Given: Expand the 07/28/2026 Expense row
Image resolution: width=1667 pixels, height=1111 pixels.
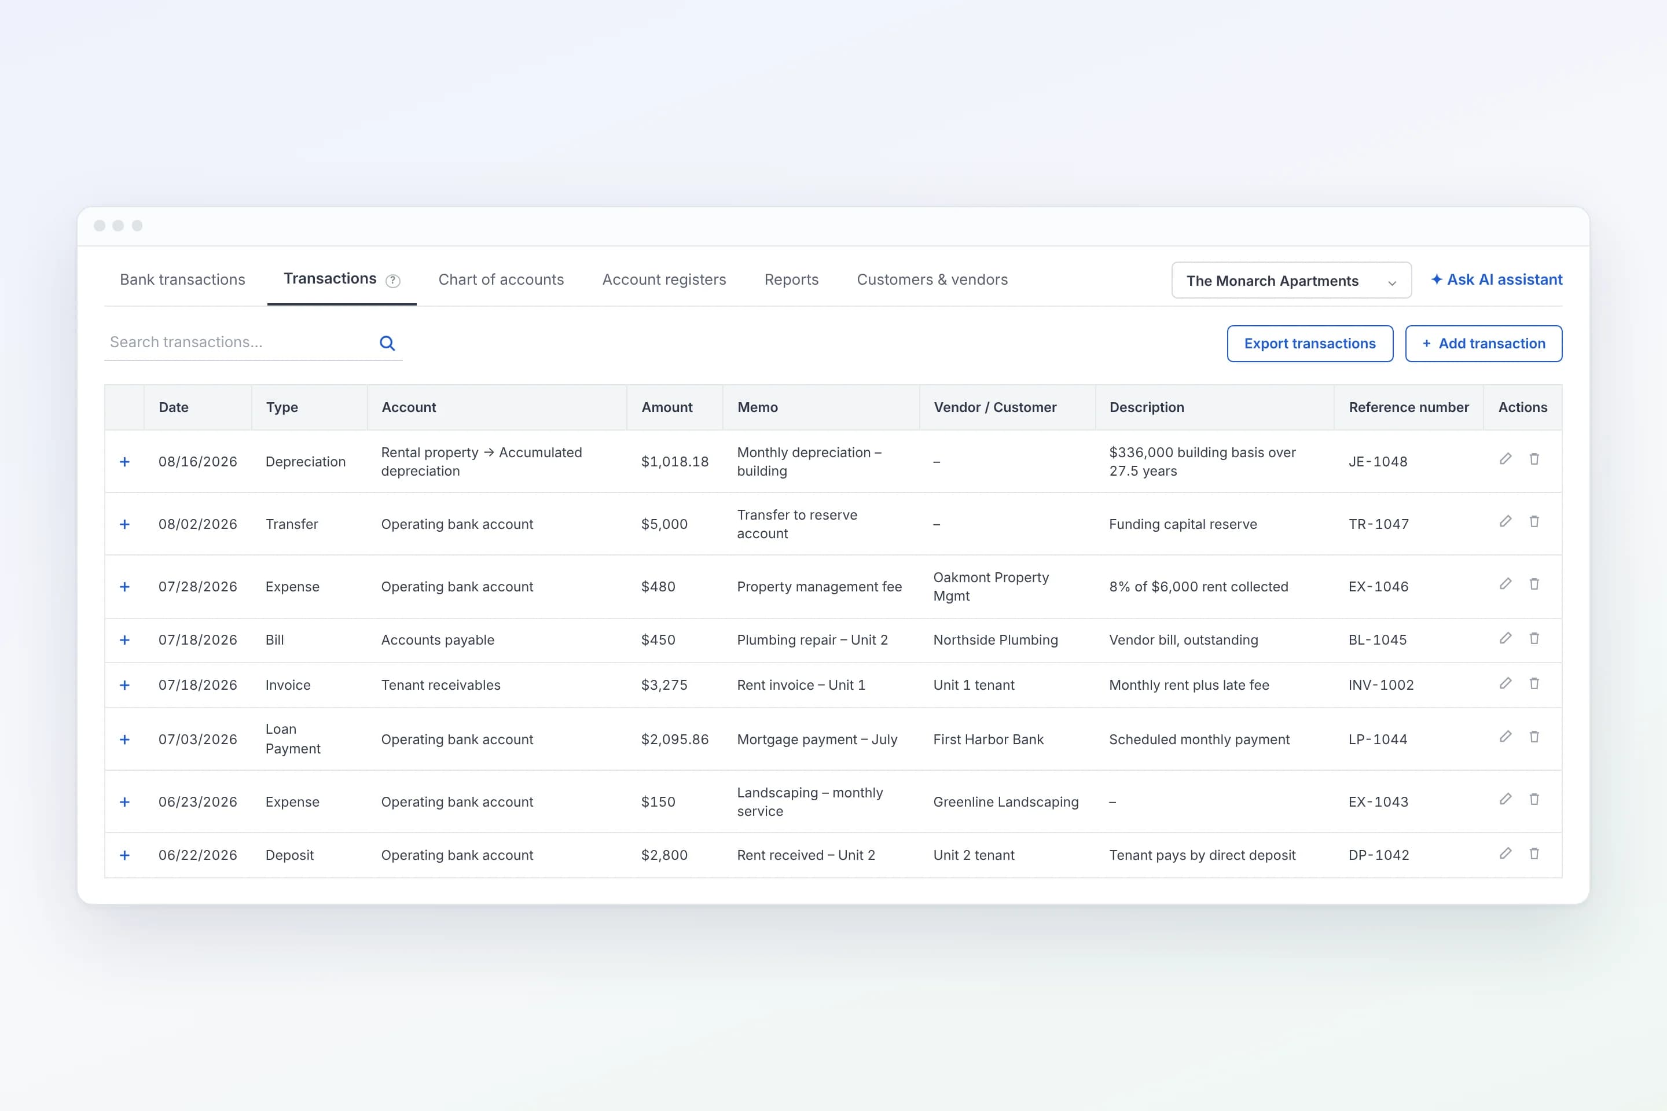Looking at the screenshot, I should (125, 587).
